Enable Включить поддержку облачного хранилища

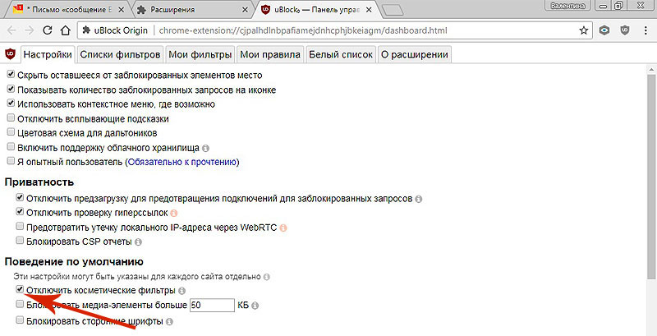click(x=11, y=147)
